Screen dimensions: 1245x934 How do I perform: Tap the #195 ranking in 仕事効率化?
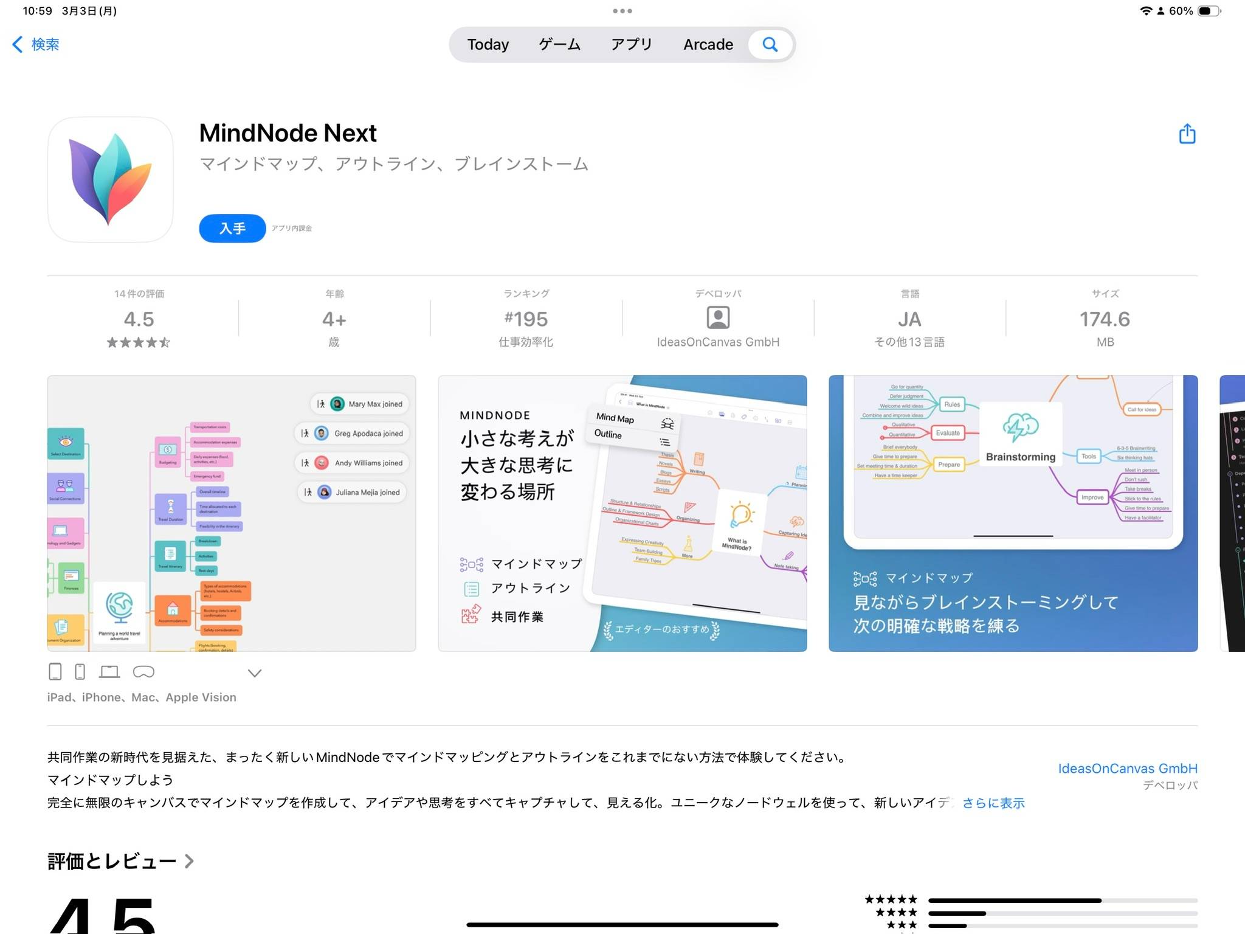(526, 319)
